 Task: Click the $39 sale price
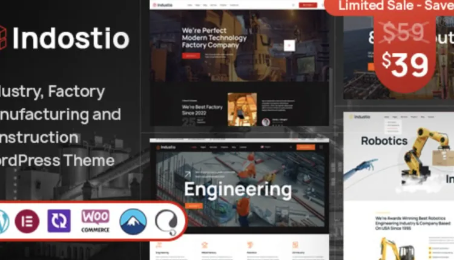click(x=405, y=65)
